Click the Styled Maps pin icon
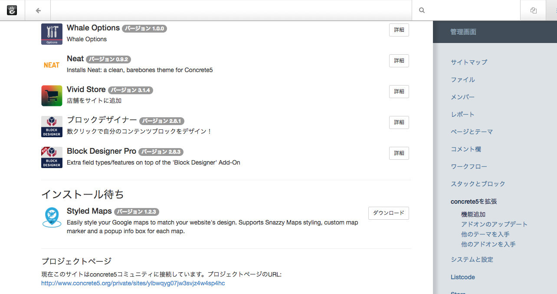 click(x=52, y=217)
